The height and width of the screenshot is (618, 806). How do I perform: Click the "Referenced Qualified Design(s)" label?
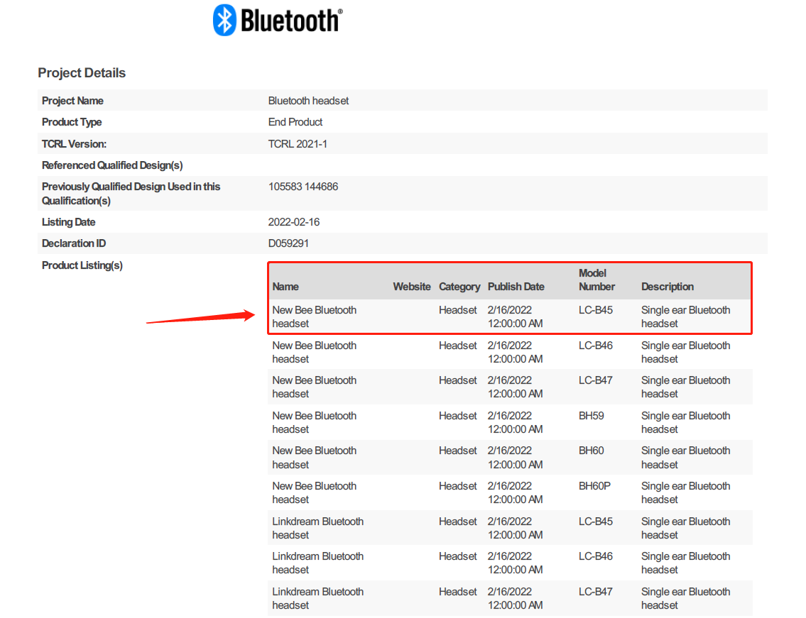click(112, 165)
